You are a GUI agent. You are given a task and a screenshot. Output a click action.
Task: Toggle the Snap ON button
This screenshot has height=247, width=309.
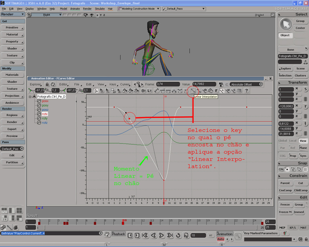[x=281, y=169]
